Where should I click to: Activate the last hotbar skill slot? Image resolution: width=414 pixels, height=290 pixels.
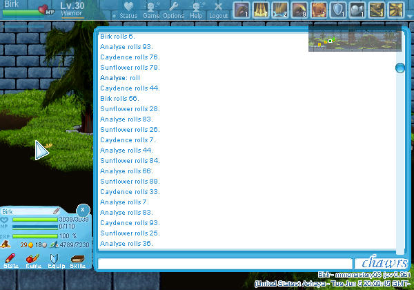396,10
